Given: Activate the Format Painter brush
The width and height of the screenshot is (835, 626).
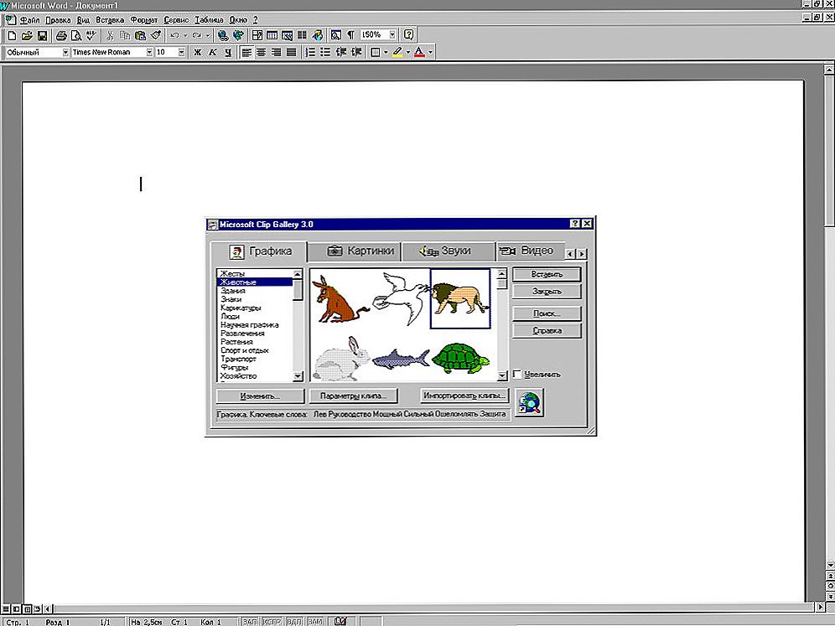Looking at the screenshot, I should coord(155,36).
